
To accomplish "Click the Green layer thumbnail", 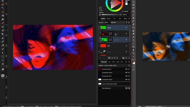I will pyautogui.click(x=103, y=28).
